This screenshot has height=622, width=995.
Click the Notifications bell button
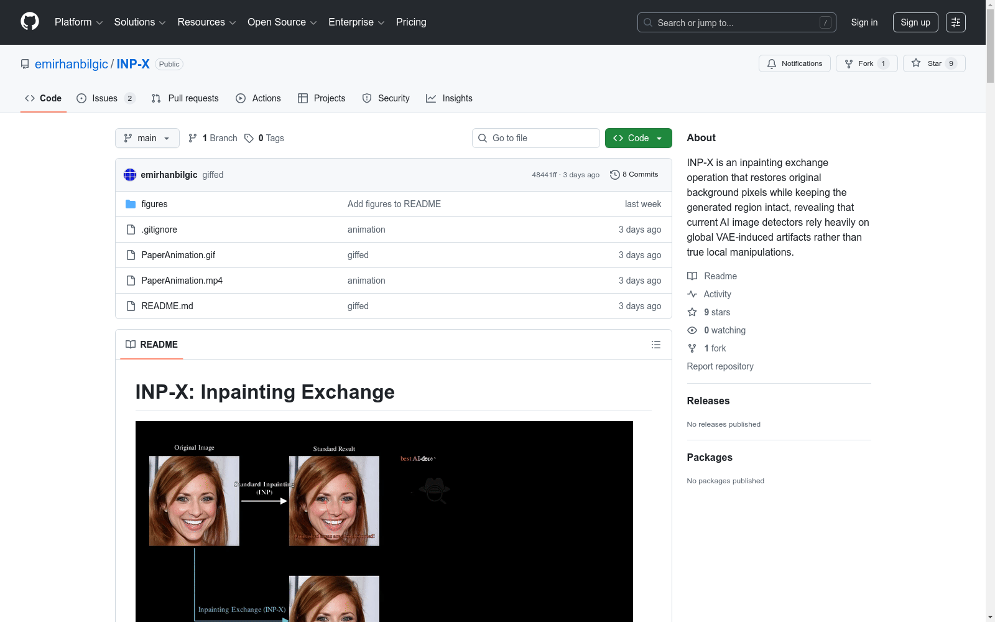tap(795, 63)
